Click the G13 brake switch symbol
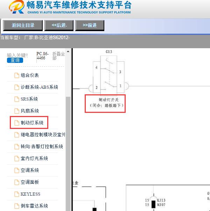Screen dimensions: 210x211 tap(108, 75)
